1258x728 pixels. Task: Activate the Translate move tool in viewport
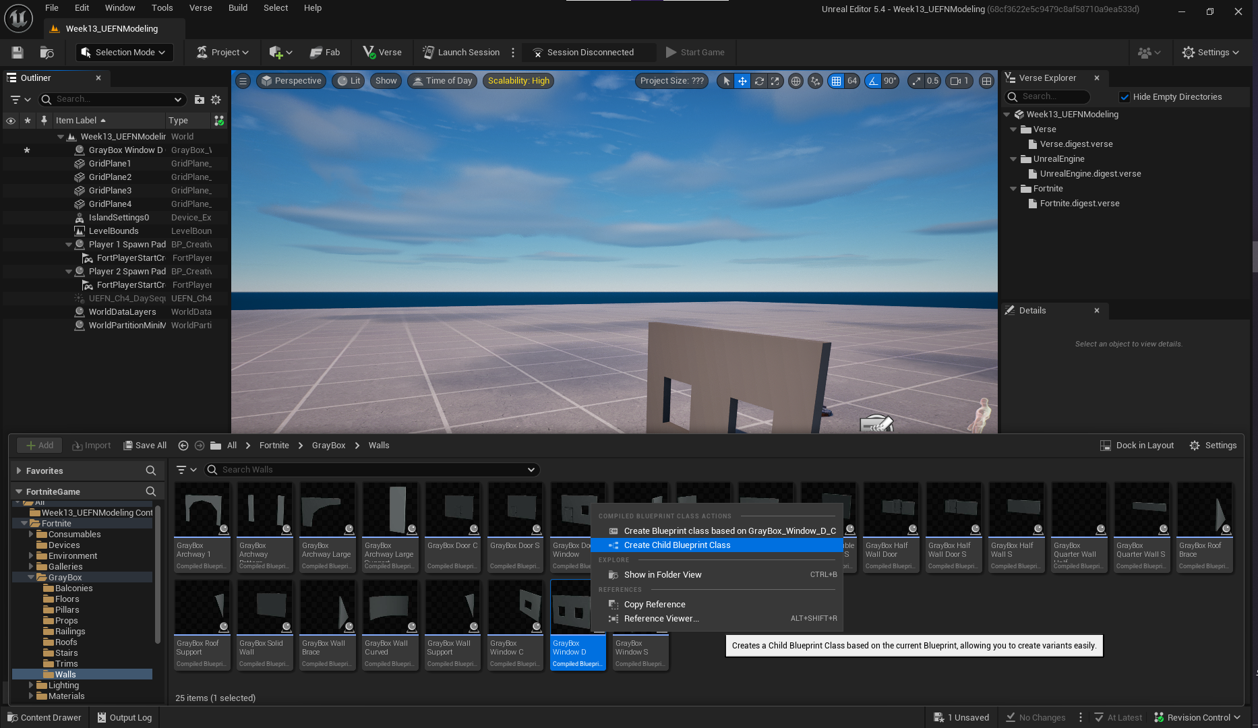(x=742, y=81)
